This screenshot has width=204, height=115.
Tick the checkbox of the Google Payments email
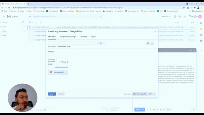tap(30, 31)
